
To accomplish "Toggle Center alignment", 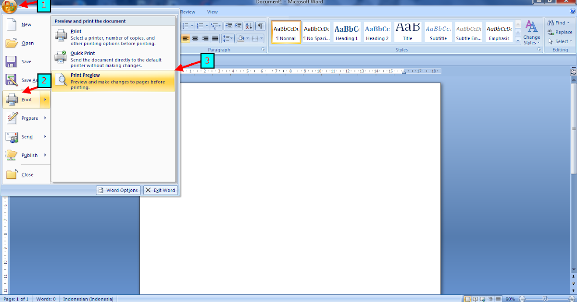I will click(195, 38).
